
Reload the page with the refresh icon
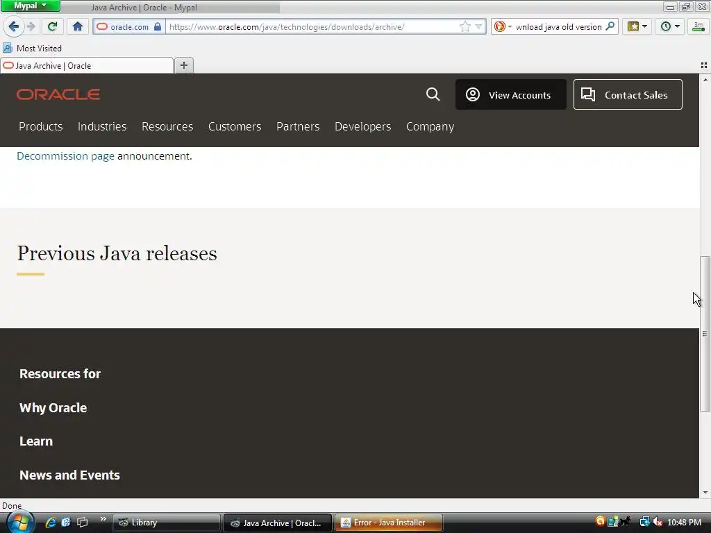pyautogui.click(x=52, y=27)
